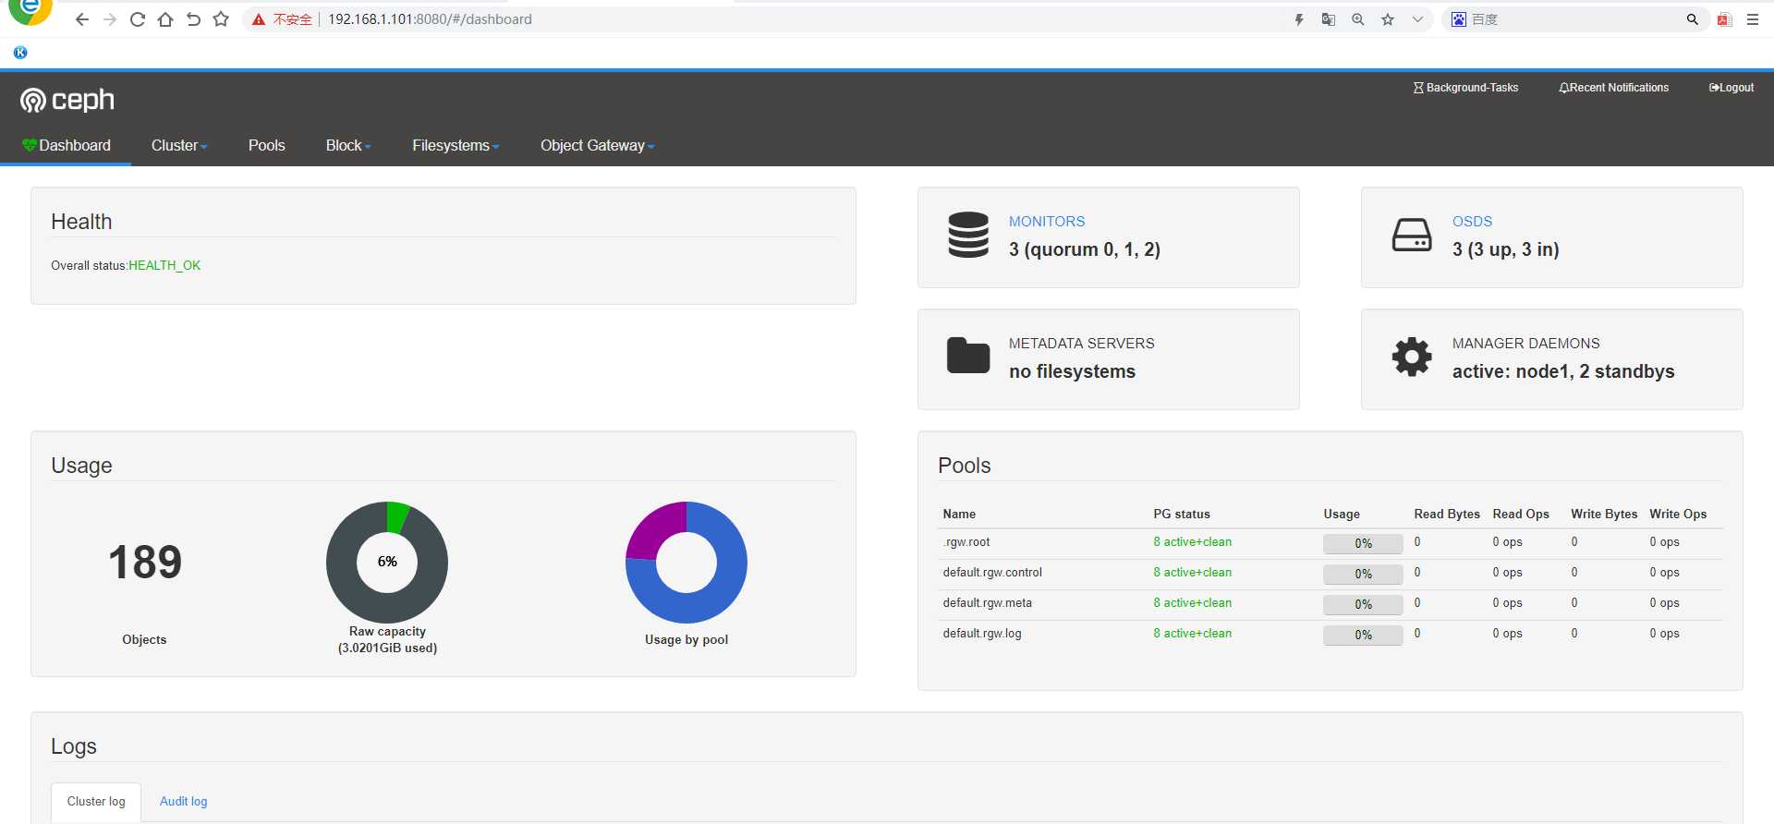Click the 189 Objects count
This screenshot has height=824, width=1774.
[145, 562]
